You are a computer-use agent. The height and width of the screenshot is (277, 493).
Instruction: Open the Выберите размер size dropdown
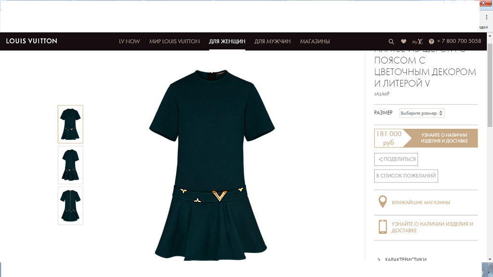pos(422,113)
